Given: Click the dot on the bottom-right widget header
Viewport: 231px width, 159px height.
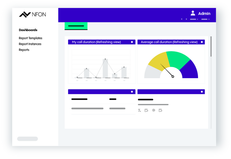Looking at the screenshot, I should (x=202, y=92).
